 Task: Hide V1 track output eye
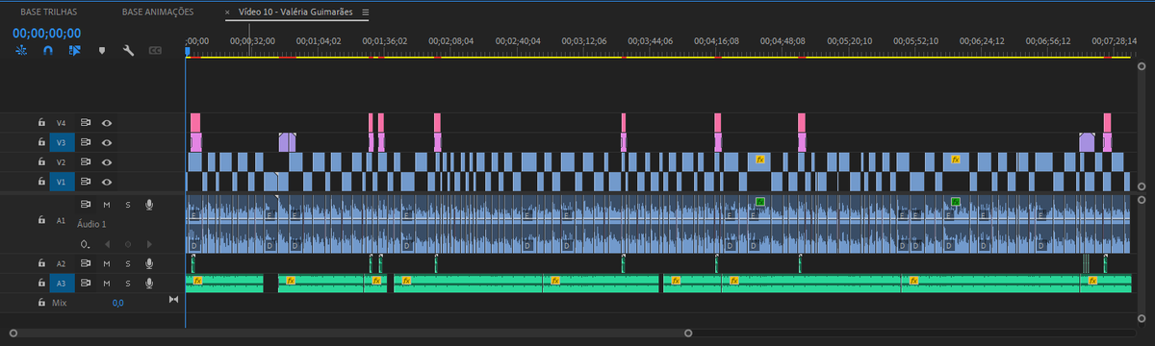(107, 182)
